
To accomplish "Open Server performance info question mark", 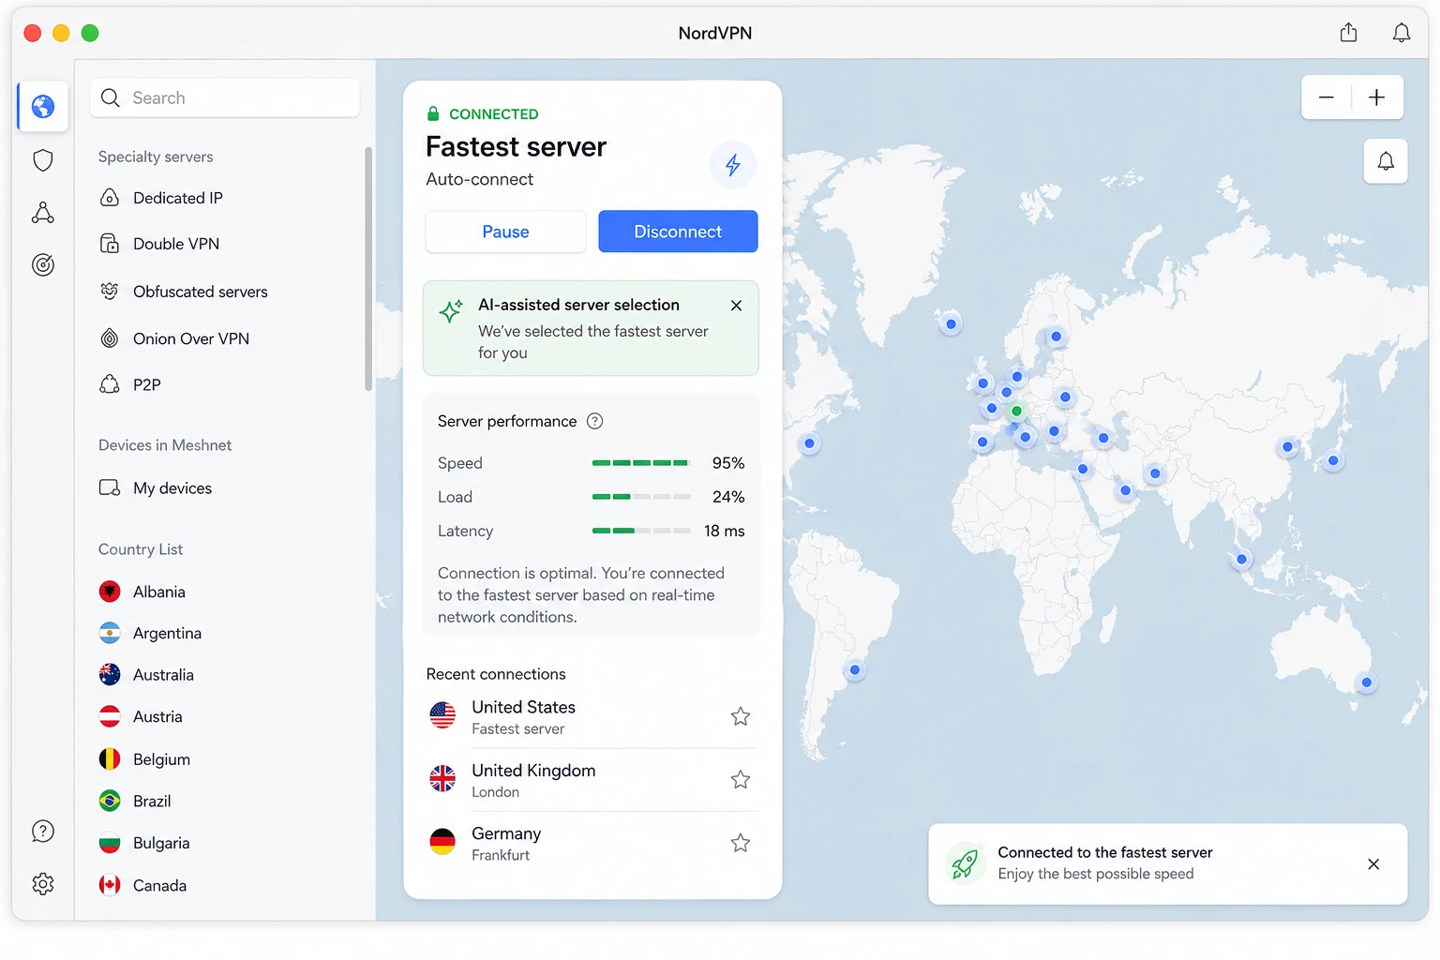I will tap(594, 422).
